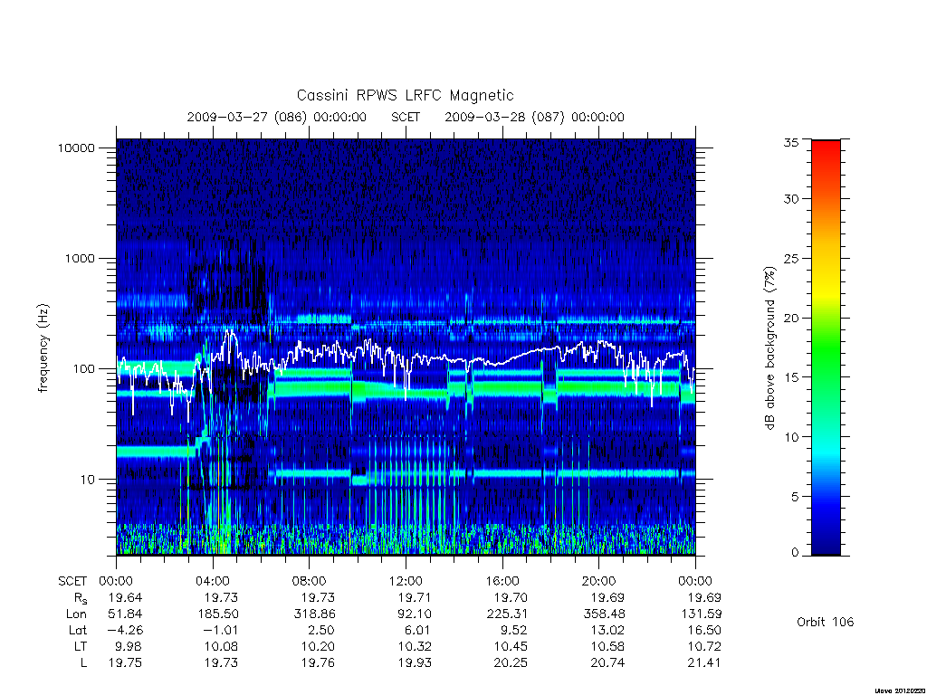Click the 'Orbit 106' label
The width and height of the screenshot is (927, 695).
tap(826, 622)
